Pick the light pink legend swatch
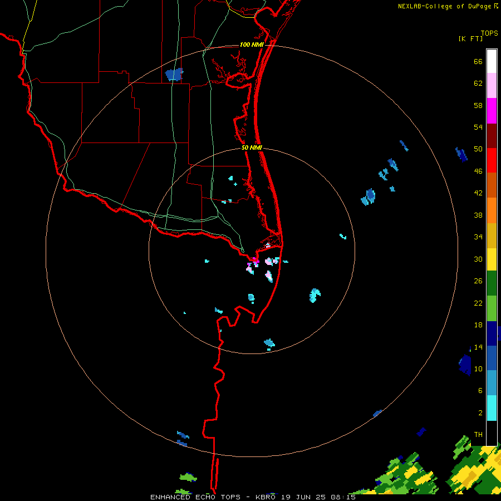The width and height of the screenshot is (501, 501). 492,86
